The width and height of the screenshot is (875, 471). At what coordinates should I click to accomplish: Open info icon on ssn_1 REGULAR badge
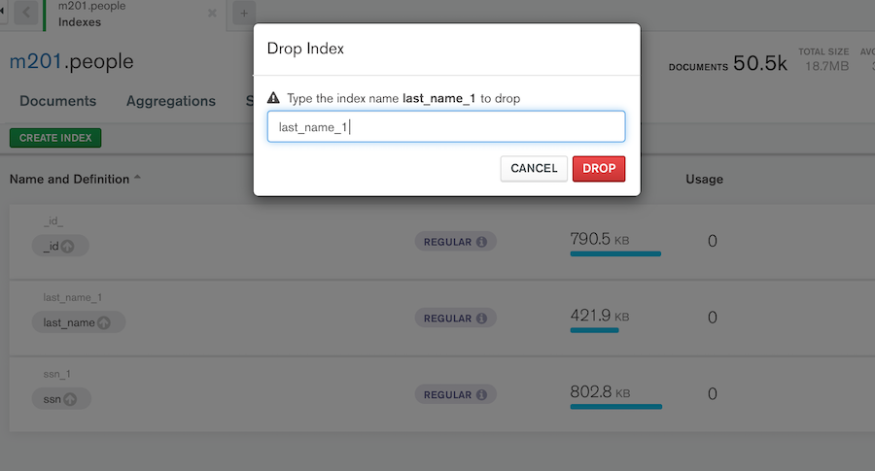coord(481,394)
